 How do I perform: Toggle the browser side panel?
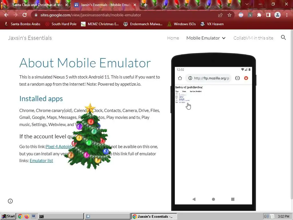[268, 15]
